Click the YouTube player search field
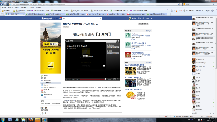The image size is (217, 122). click(100, 41)
